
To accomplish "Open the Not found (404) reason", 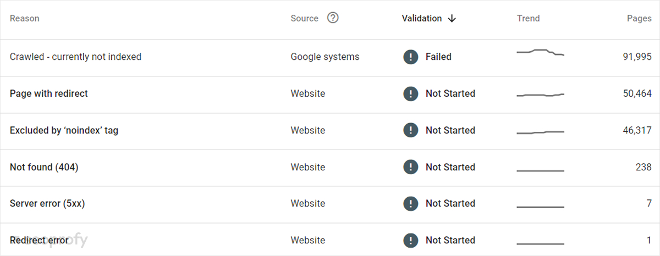I will click(x=44, y=167).
